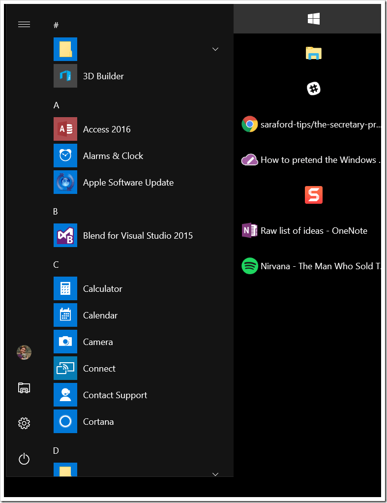Expand the folder under the # section

(x=214, y=49)
